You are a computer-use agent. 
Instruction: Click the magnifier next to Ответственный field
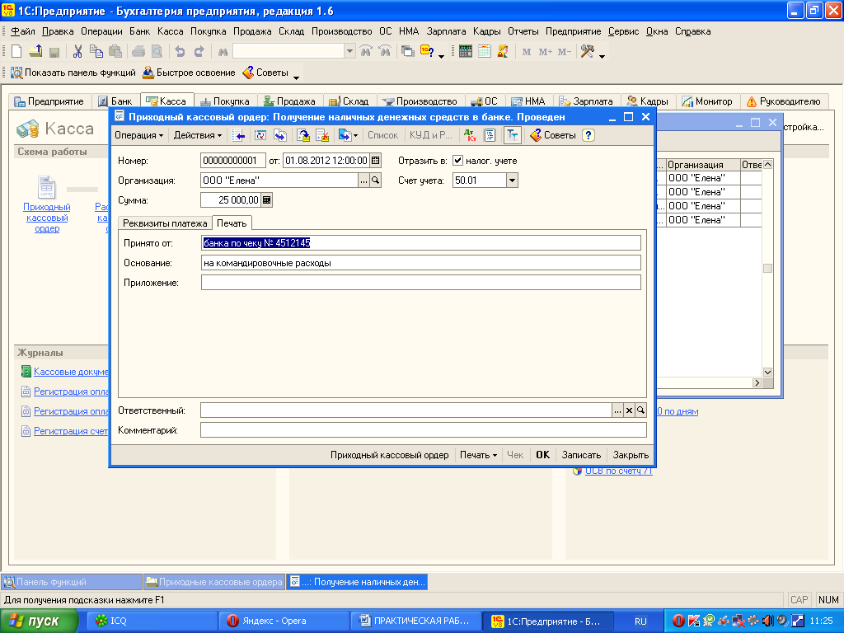[640, 410]
